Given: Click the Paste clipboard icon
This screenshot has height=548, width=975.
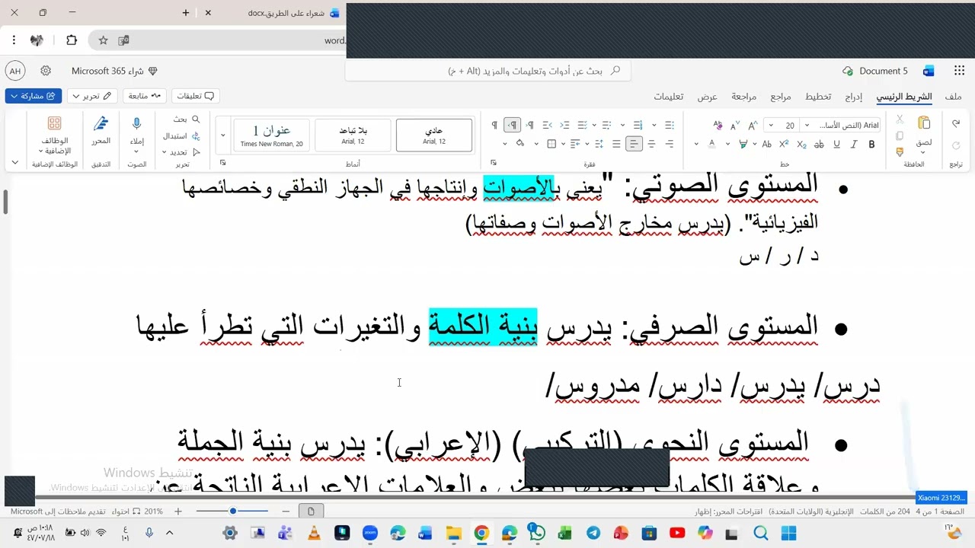Looking at the screenshot, I should tap(924, 124).
